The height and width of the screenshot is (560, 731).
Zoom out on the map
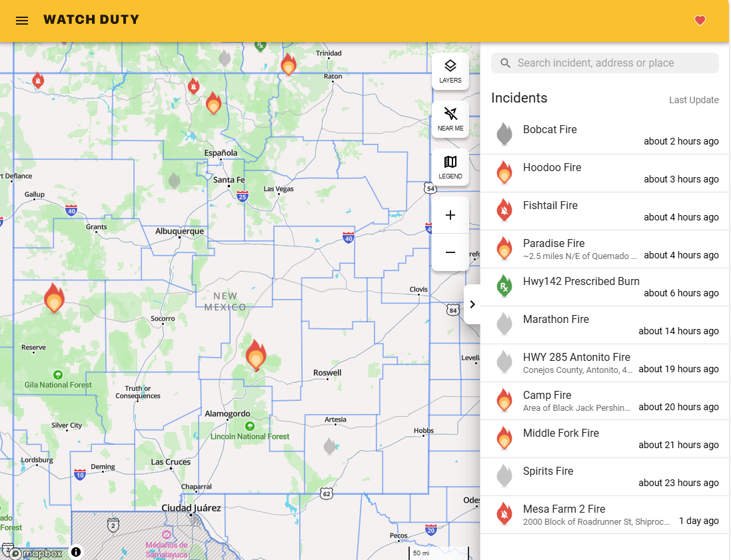450,252
